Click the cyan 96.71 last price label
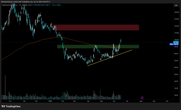 tap(176, 42)
